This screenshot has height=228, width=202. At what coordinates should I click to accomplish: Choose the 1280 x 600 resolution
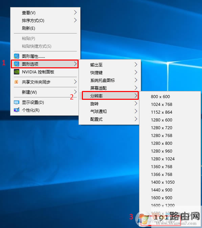(170, 120)
